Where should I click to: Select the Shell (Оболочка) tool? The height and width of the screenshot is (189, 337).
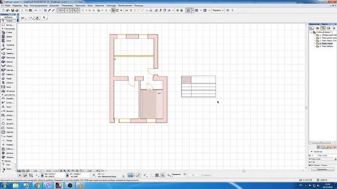(8, 66)
